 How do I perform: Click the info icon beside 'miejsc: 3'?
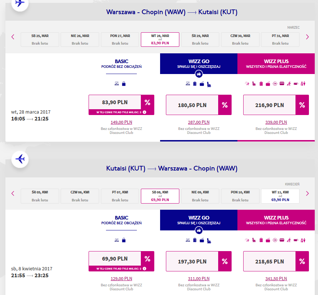[x=144, y=112]
